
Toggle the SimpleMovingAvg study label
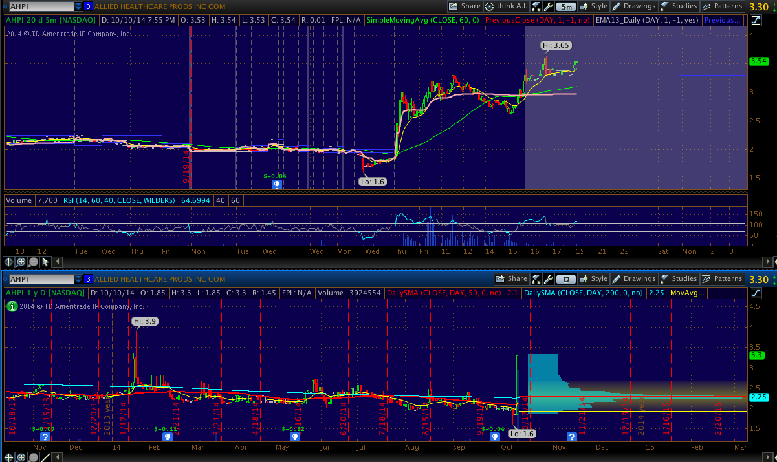422,20
